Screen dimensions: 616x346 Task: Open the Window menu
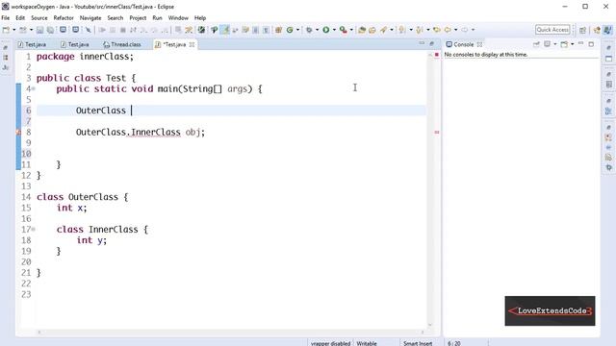178,18
